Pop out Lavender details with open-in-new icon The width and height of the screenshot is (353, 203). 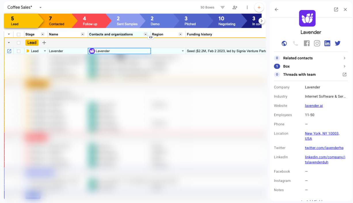[336, 9]
